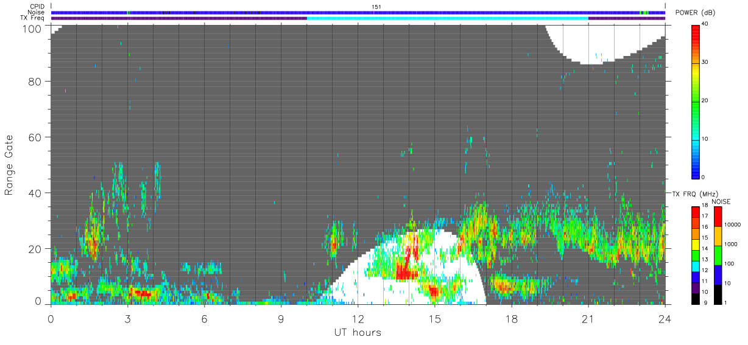748x345 pixels.
Task: Click the TX Freq label at top left
Action: point(32,18)
